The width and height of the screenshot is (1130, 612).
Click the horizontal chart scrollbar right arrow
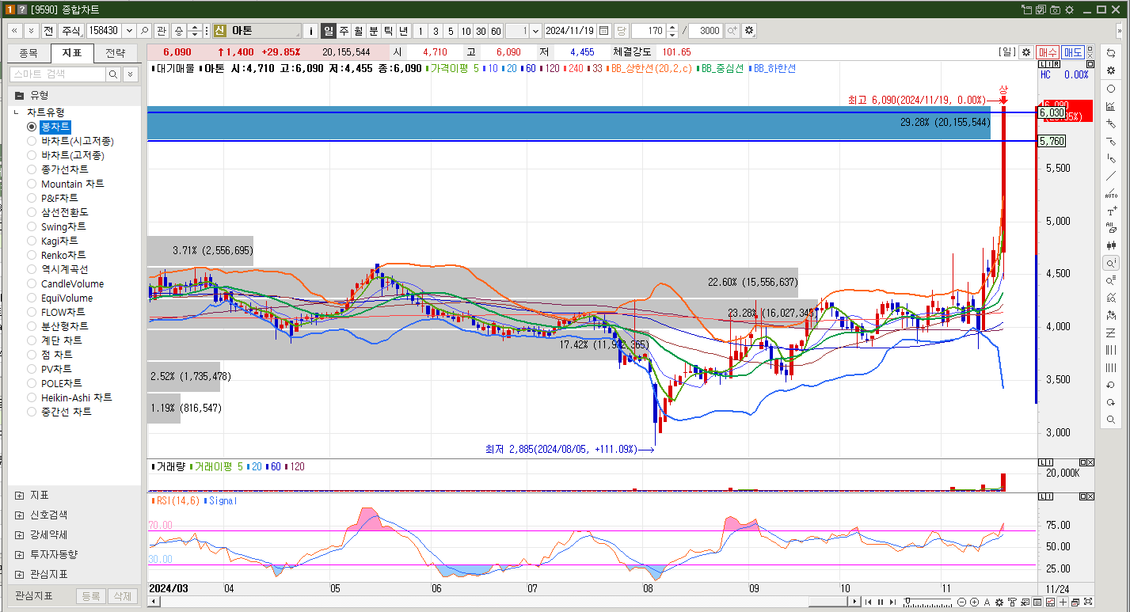(855, 602)
